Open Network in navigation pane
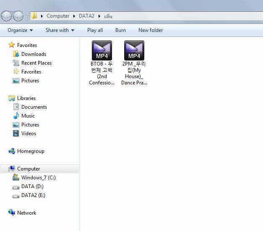263x231 pixels. (27, 213)
